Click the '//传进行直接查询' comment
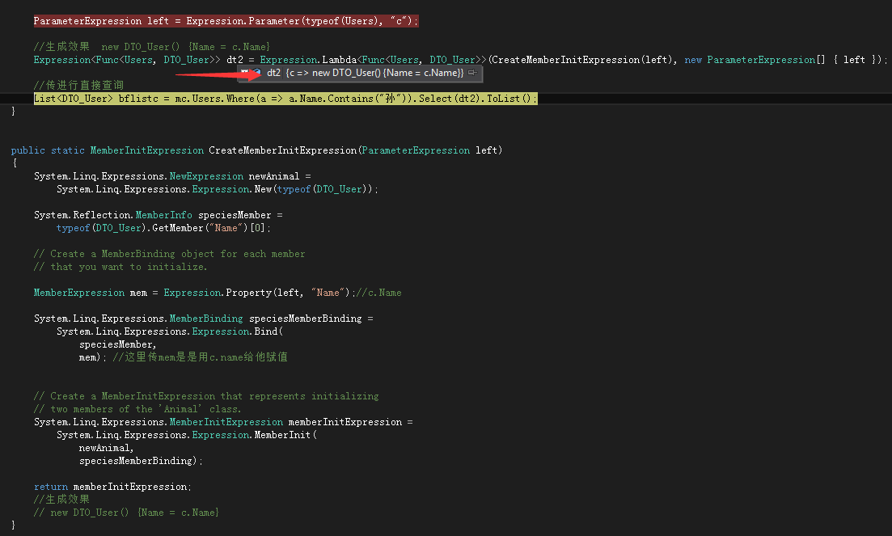Screen dimensions: 892x536 point(78,85)
